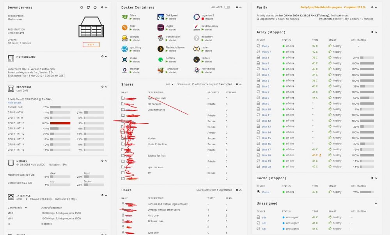Click the ombi container icon

125,28
